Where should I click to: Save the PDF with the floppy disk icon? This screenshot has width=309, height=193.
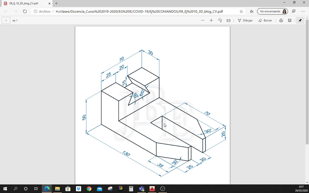290,20
